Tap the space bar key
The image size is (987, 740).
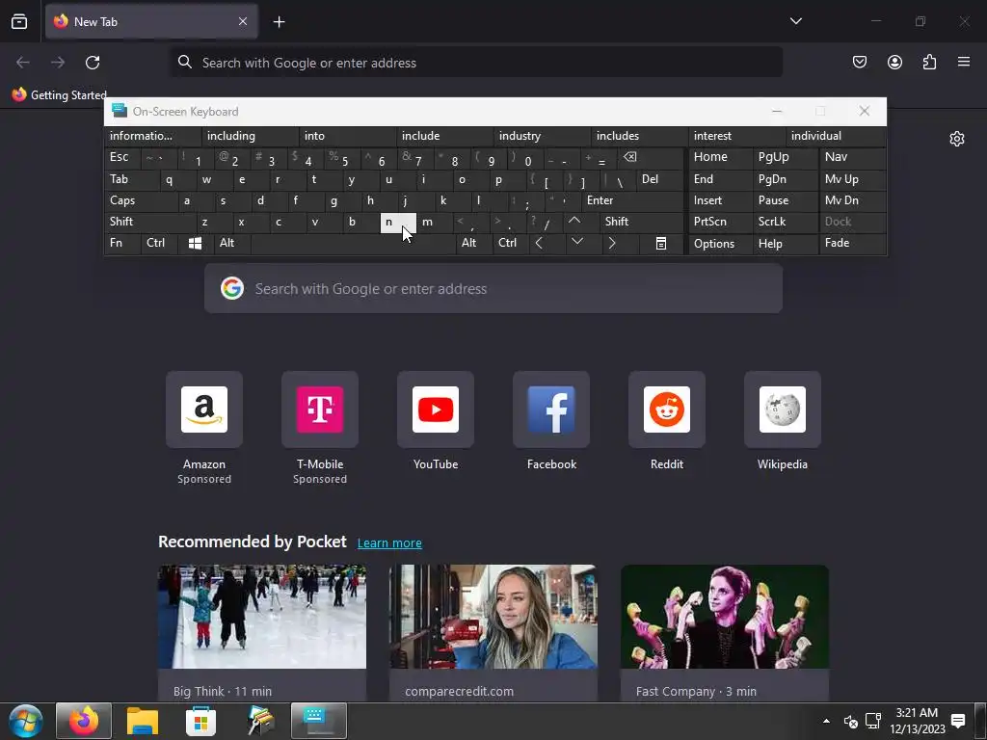353,243
